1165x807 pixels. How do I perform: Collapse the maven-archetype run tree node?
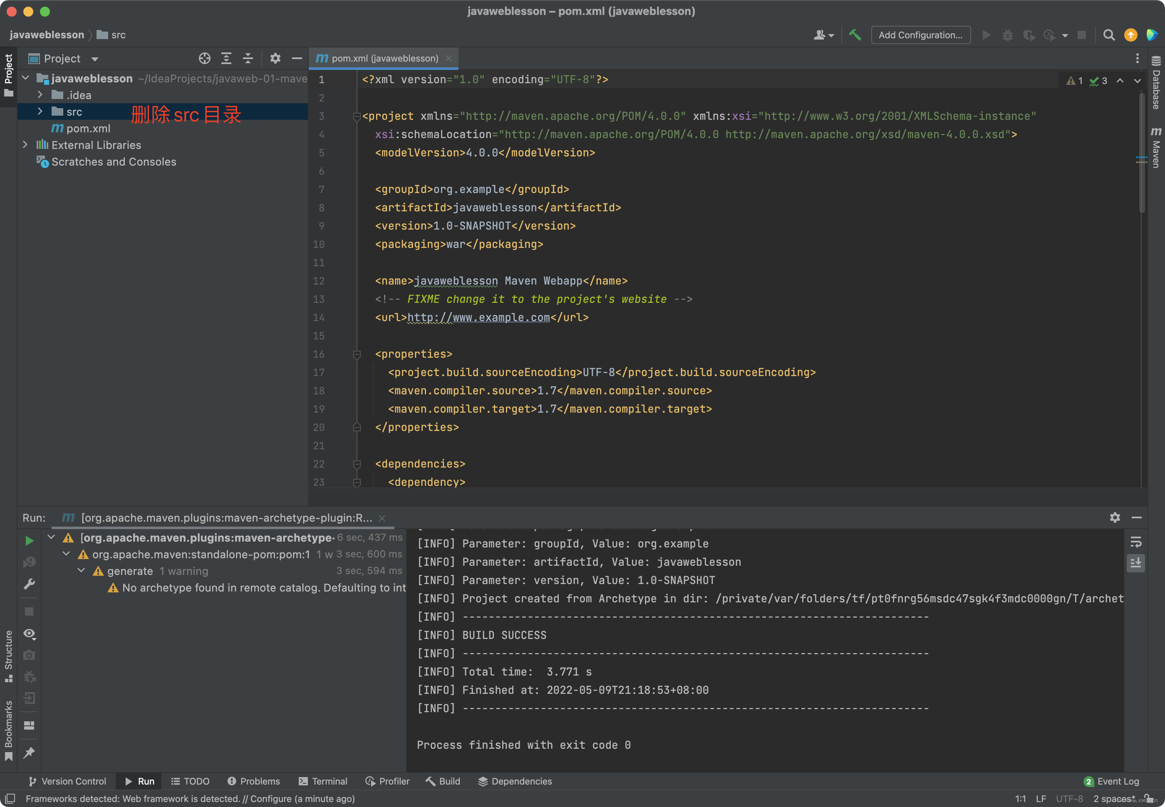[x=51, y=537]
